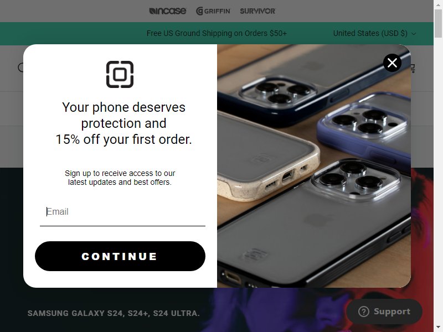The image size is (443, 332).
Task: Click the Samsung Galaxy S24 banner heading
Action: click(x=114, y=313)
